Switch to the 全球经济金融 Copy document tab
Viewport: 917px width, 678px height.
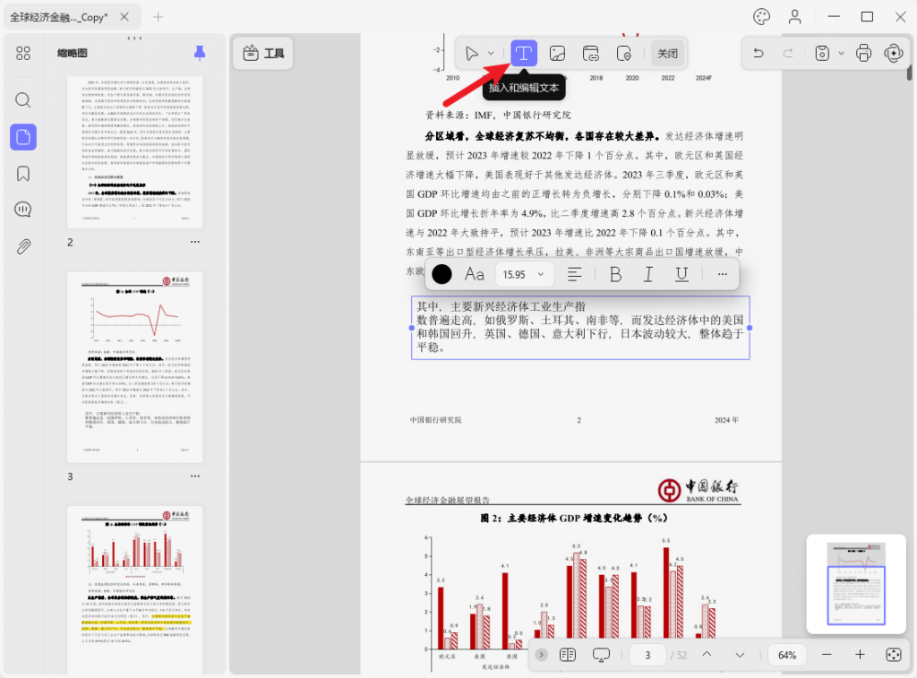coord(59,17)
